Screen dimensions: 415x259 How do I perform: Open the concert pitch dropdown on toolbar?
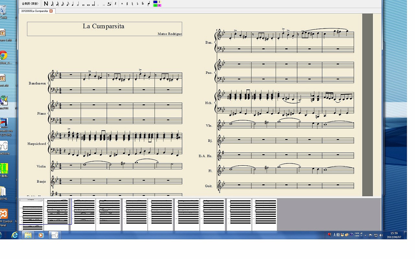coord(30,4)
